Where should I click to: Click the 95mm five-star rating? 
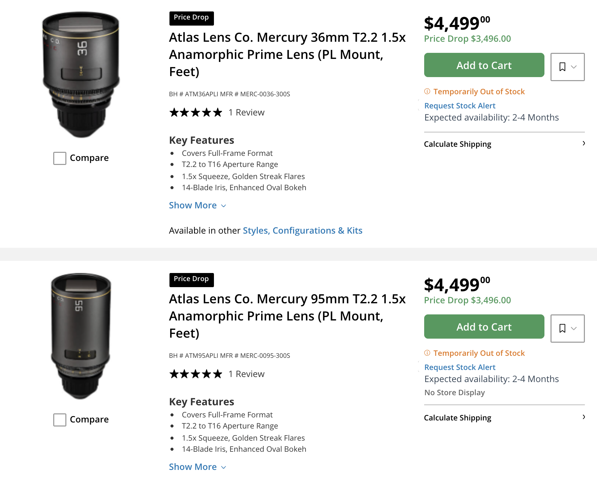[196, 374]
